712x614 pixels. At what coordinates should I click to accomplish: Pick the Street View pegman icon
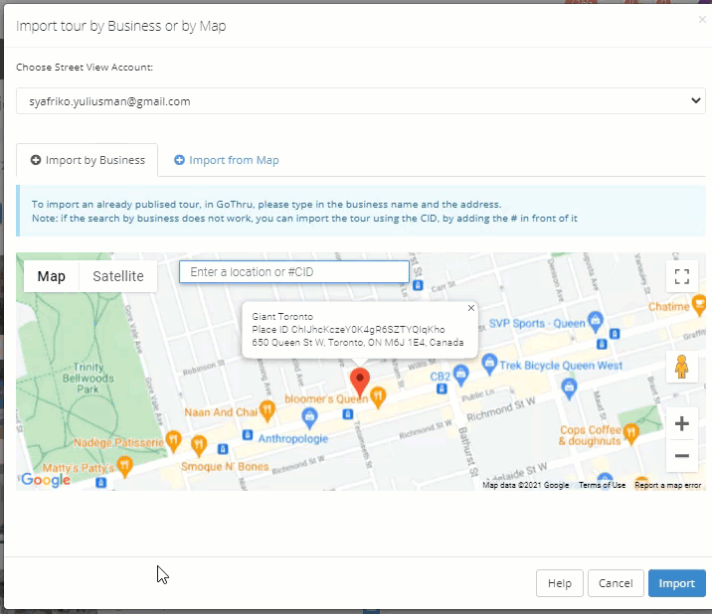[681, 367]
